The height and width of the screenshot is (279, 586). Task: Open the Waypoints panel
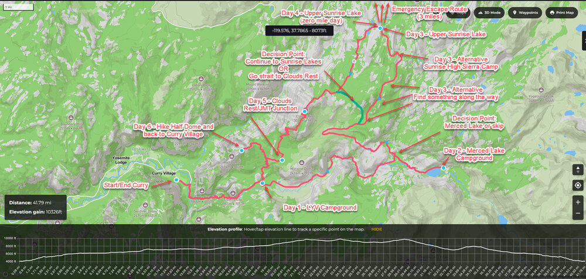(x=524, y=12)
